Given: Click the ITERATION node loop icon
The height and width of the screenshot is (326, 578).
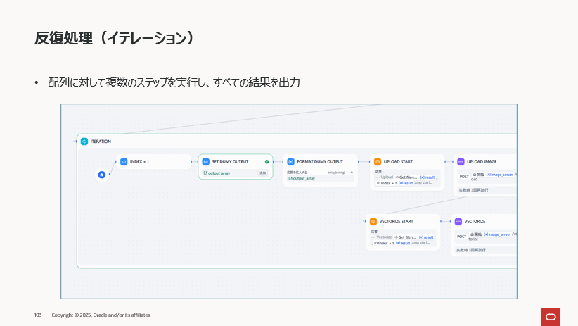Looking at the screenshot, I should [x=84, y=142].
